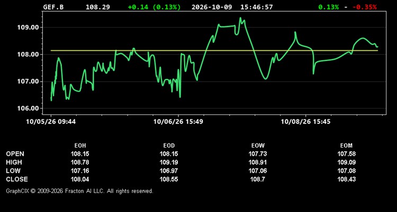Click the GraphCIX Fracton AI copyright notice
397x212 pixels.
tap(79, 191)
